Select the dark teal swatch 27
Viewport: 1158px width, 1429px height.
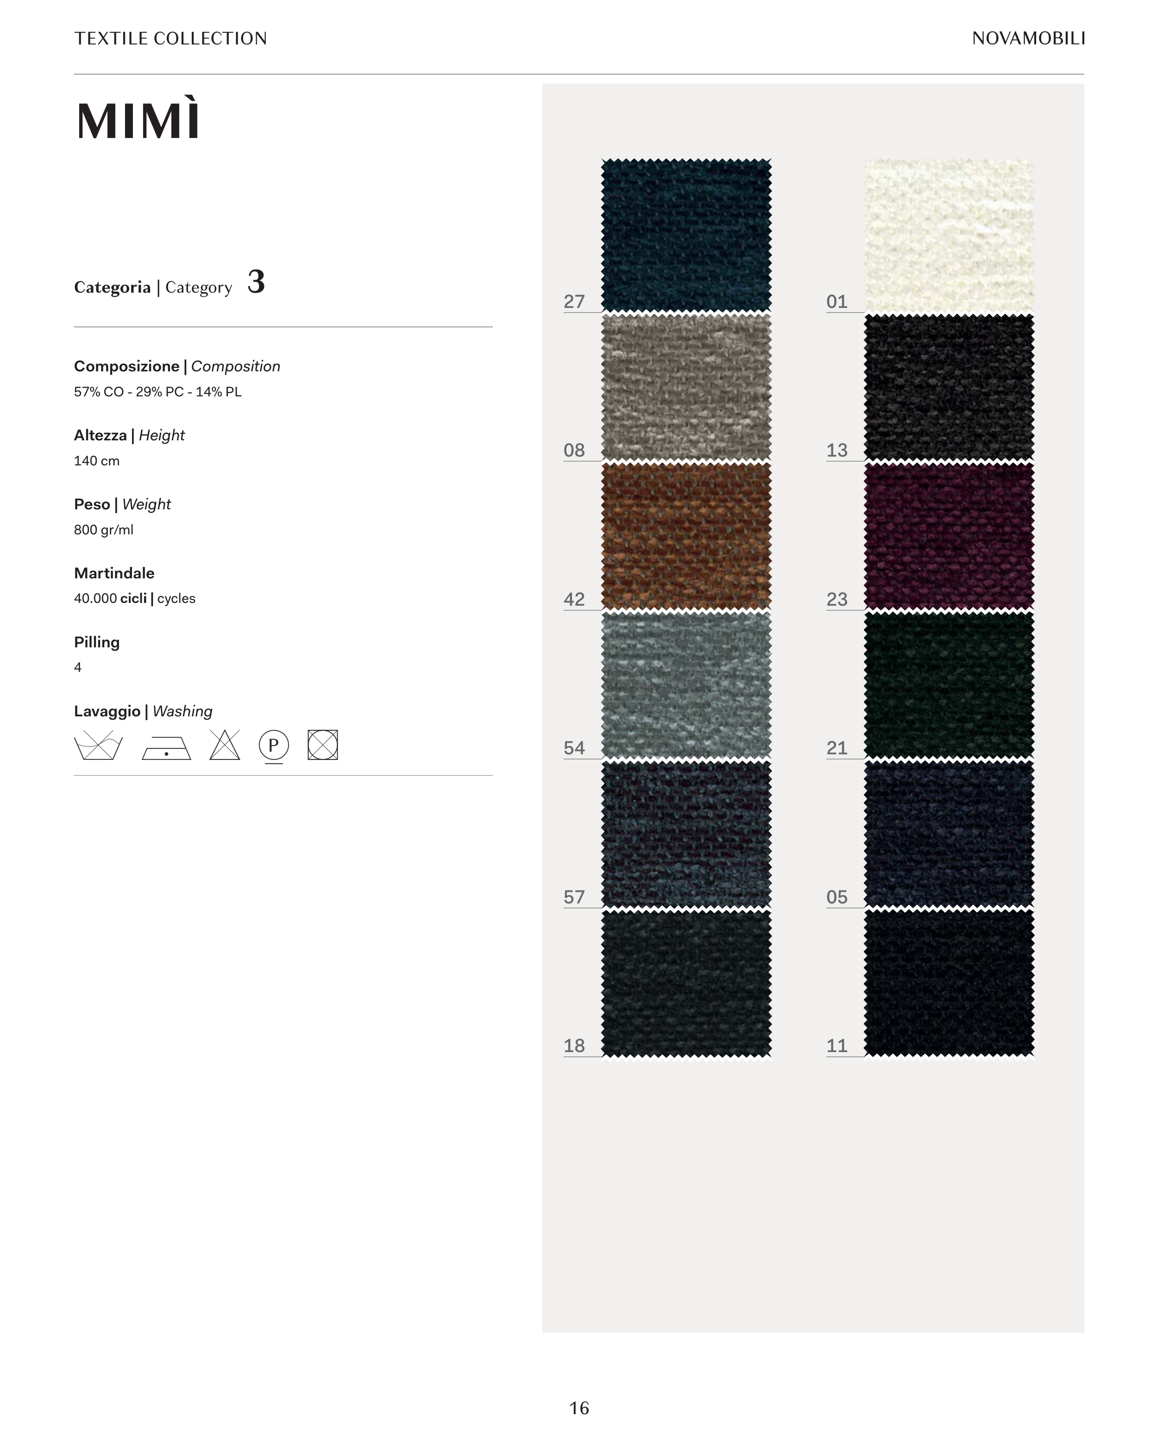pyautogui.click(x=686, y=235)
